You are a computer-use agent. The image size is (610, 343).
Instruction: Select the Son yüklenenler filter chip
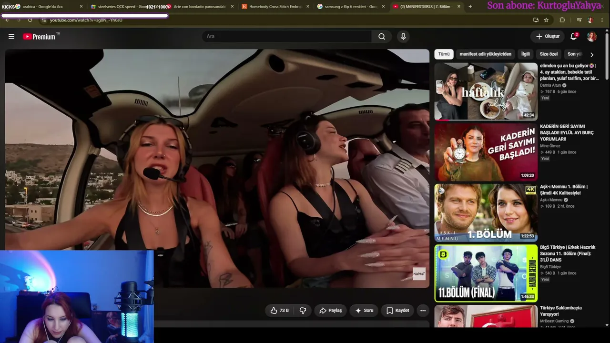coord(574,54)
